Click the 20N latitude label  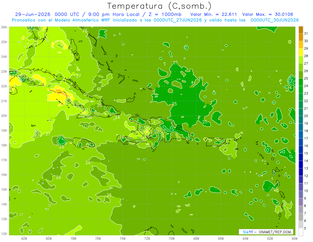click(4, 116)
